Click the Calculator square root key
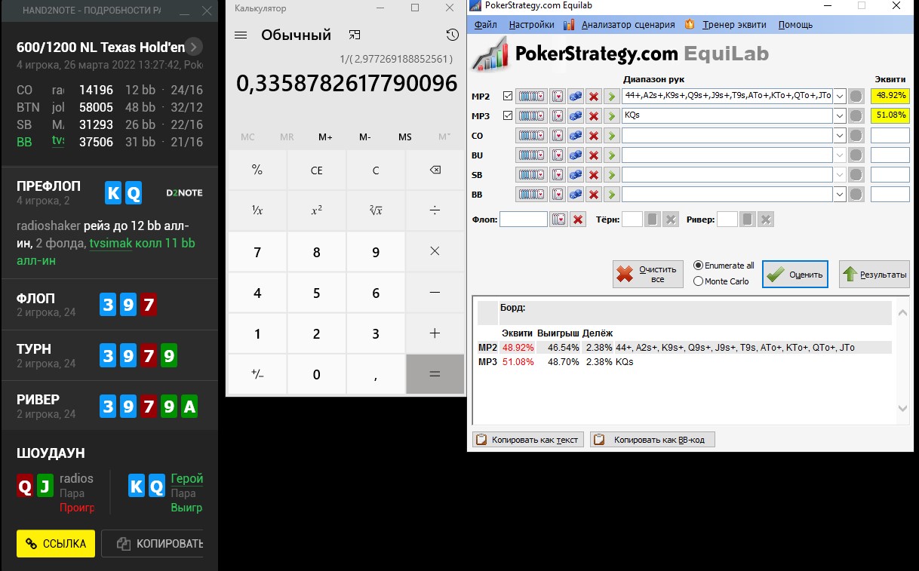 pyautogui.click(x=376, y=211)
